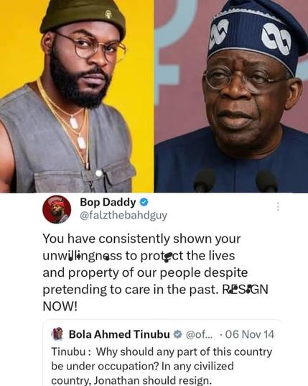Open the Bop Daddy display name

point(108,203)
